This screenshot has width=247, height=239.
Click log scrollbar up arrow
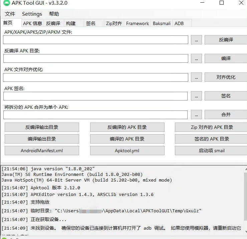pyautogui.click(x=246, y=169)
